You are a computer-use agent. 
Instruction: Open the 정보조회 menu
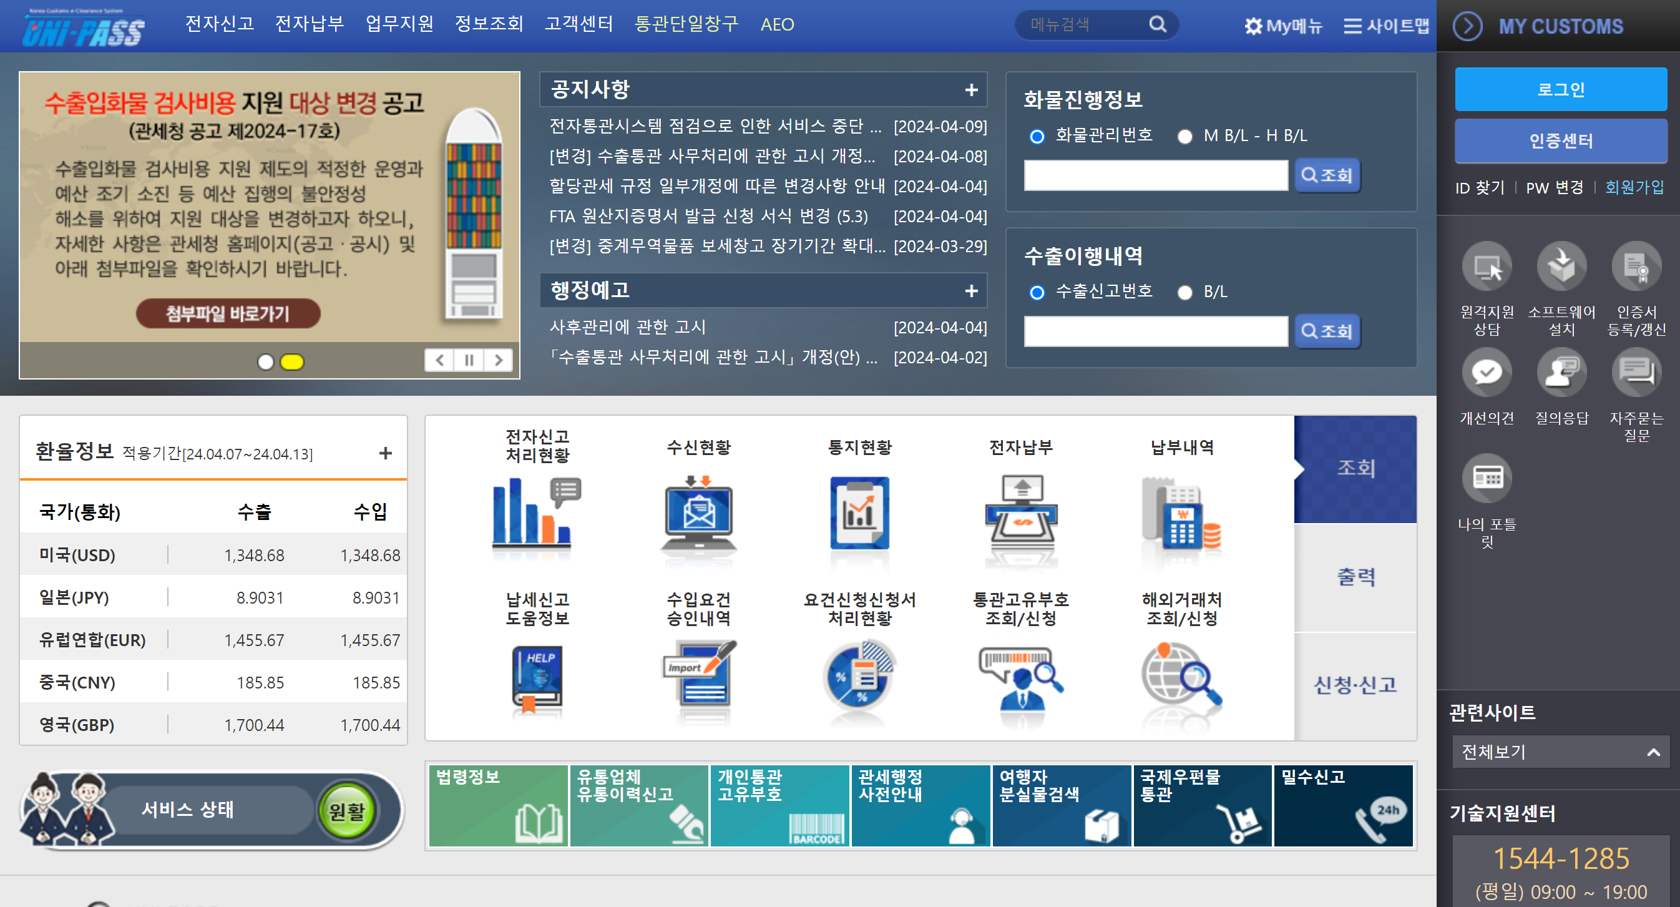click(489, 24)
